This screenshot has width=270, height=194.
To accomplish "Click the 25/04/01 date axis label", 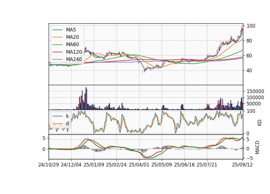I will (139, 165).
